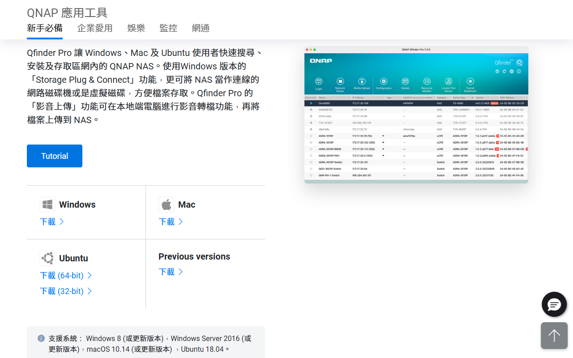573x358 pixels.
Task: Select the 新手必備 tab
Action: (x=45, y=28)
